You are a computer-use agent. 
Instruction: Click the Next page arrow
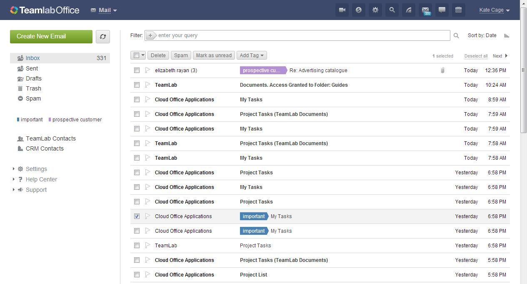[506, 56]
